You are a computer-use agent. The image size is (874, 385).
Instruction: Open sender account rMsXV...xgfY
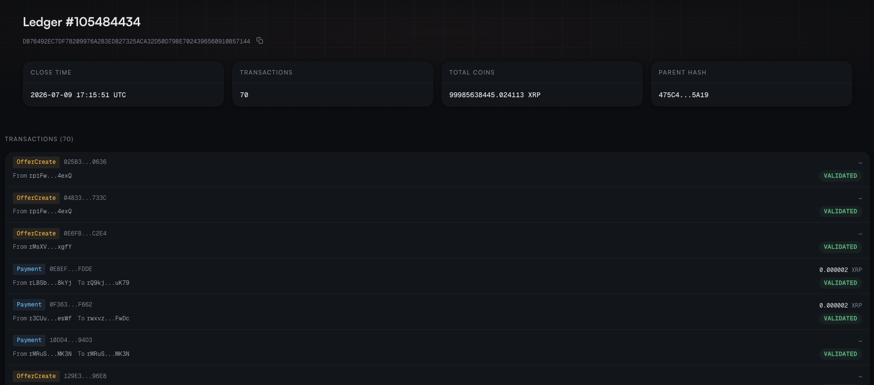(50, 247)
